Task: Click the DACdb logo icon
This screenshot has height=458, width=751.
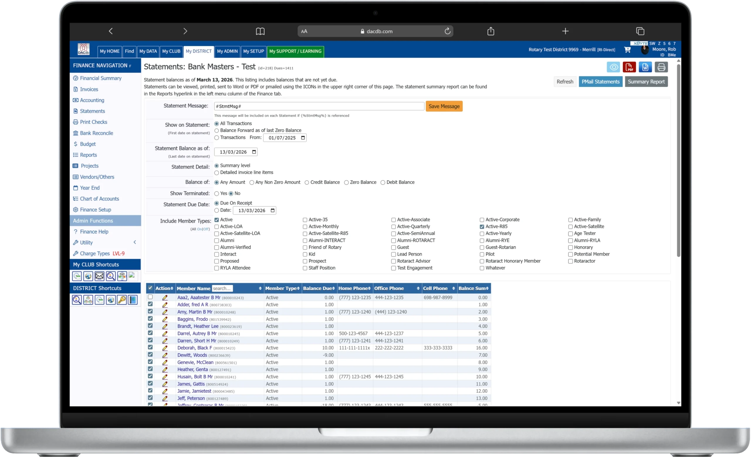Action: (84, 49)
